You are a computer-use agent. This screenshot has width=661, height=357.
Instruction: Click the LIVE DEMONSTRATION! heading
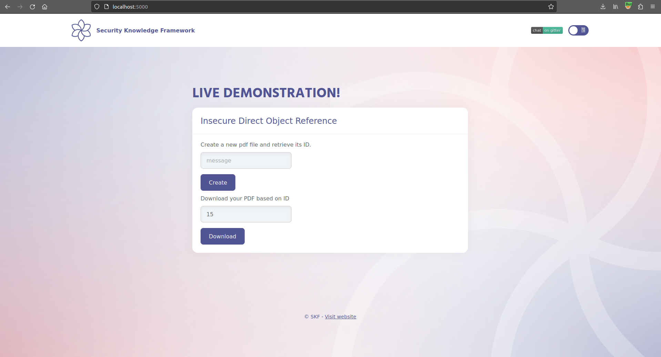[266, 93]
